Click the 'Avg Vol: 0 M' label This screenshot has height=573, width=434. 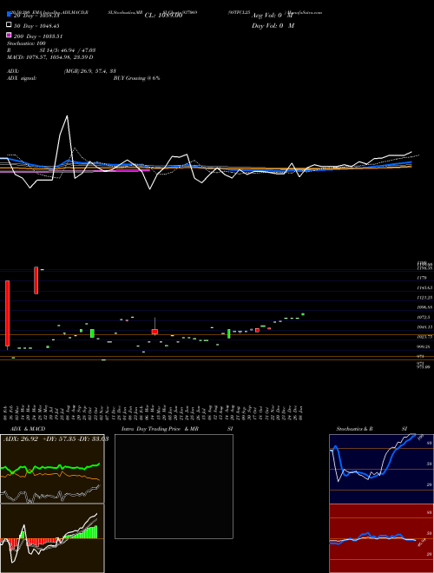coord(273,16)
